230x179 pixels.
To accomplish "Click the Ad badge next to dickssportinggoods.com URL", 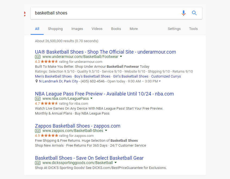I will (38, 163).
